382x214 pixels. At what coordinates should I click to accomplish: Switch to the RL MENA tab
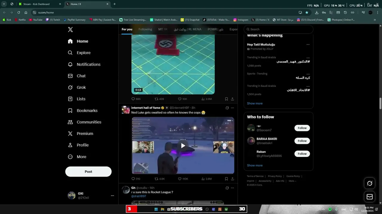click(188, 29)
